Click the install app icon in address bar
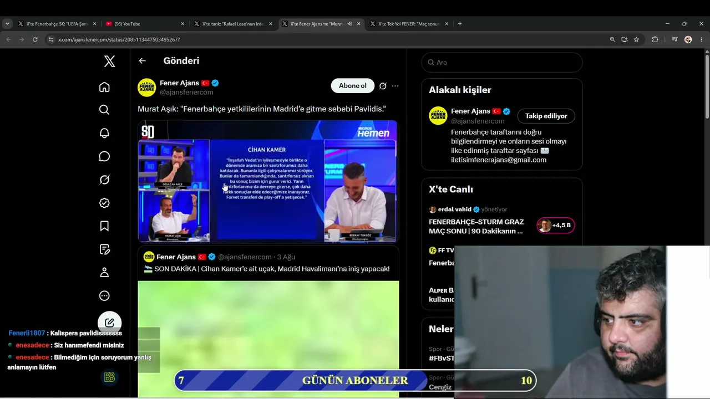Screen dimensions: 710x399 point(625,39)
